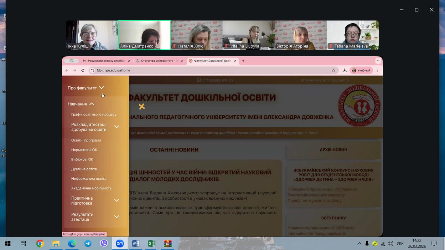445x250 pixels.
Task: Click the dfdo@gnpu.edu.ua email link
Action: coord(215,80)
